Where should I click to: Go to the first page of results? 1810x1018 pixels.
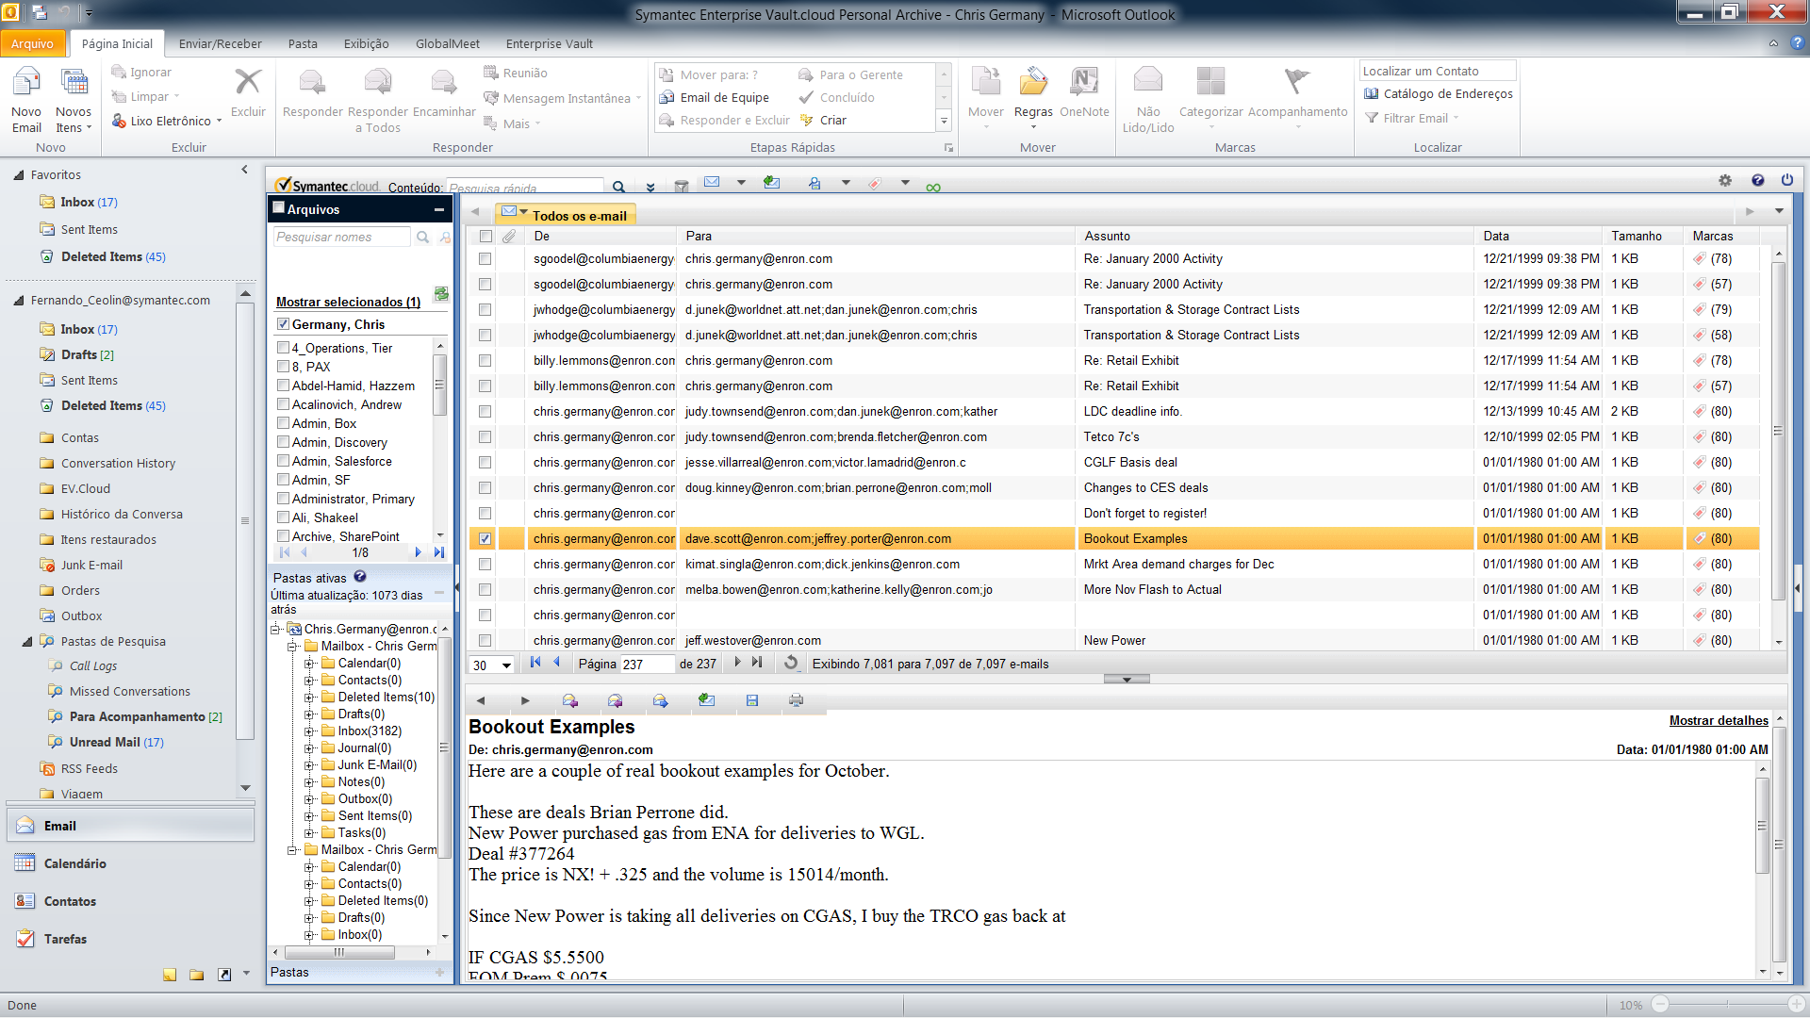click(x=535, y=663)
